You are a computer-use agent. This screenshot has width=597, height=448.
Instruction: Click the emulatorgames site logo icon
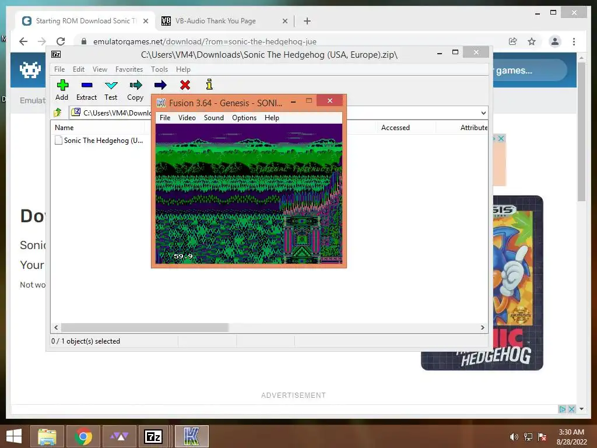point(30,70)
